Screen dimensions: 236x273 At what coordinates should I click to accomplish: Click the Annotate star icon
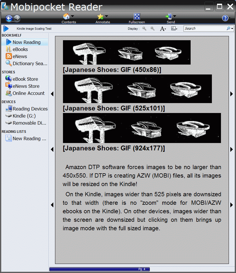[x=100, y=16]
